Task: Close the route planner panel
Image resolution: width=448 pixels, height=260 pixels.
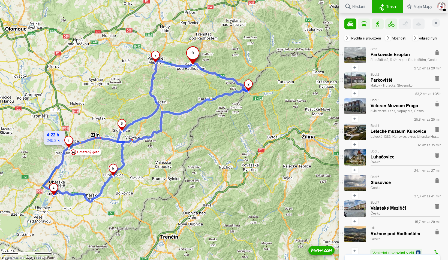Action: tap(436, 23)
